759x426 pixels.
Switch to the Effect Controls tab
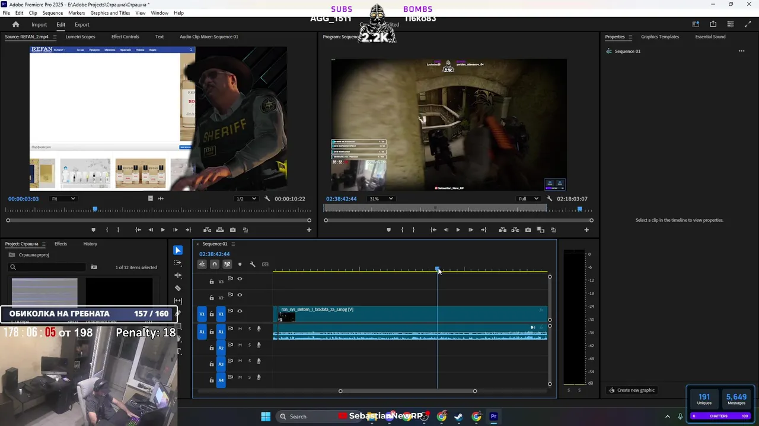tap(125, 37)
